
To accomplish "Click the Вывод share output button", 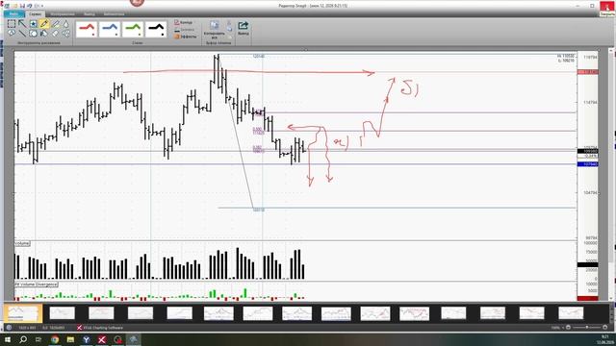I will pyautogui.click(x=244, y=29).
